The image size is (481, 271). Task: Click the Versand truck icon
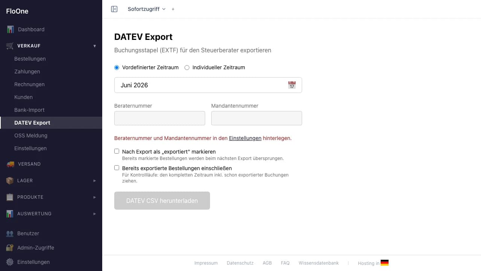tap(10, 164)
